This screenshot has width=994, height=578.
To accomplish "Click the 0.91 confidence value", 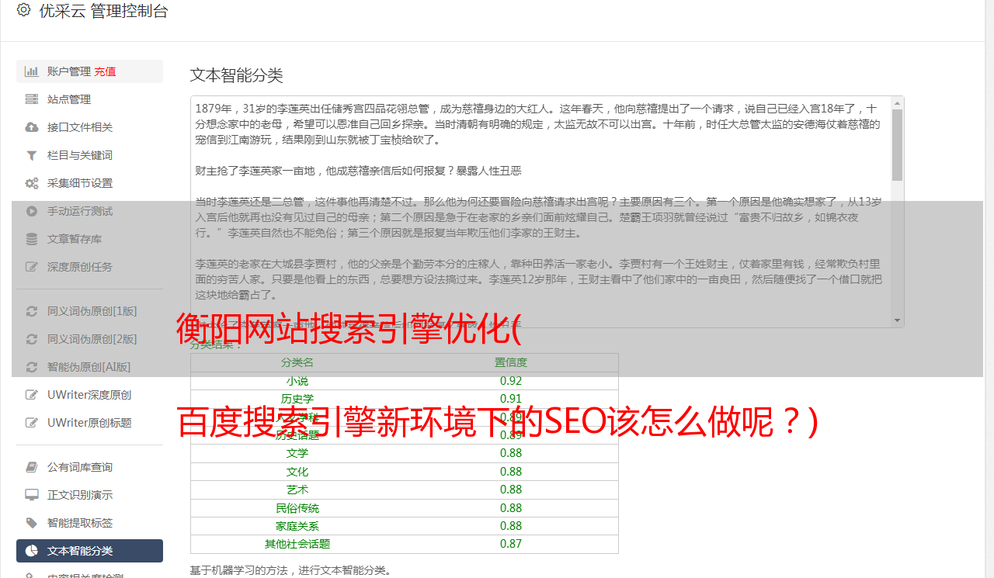I will click(511, 399).
